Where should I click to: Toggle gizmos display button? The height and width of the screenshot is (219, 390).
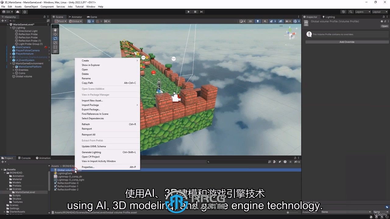click(x=296, y=21)
